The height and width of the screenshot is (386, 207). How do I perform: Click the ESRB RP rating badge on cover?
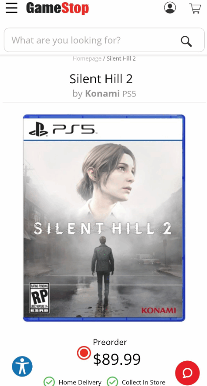pyautogui.click(x=40, y=298)
